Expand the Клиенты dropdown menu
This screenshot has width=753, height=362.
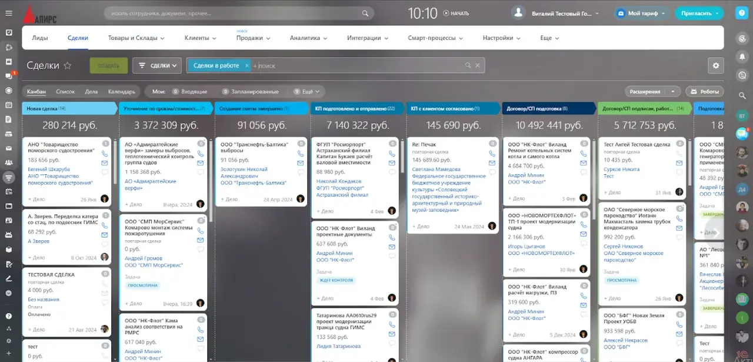[x=201, y=38]
